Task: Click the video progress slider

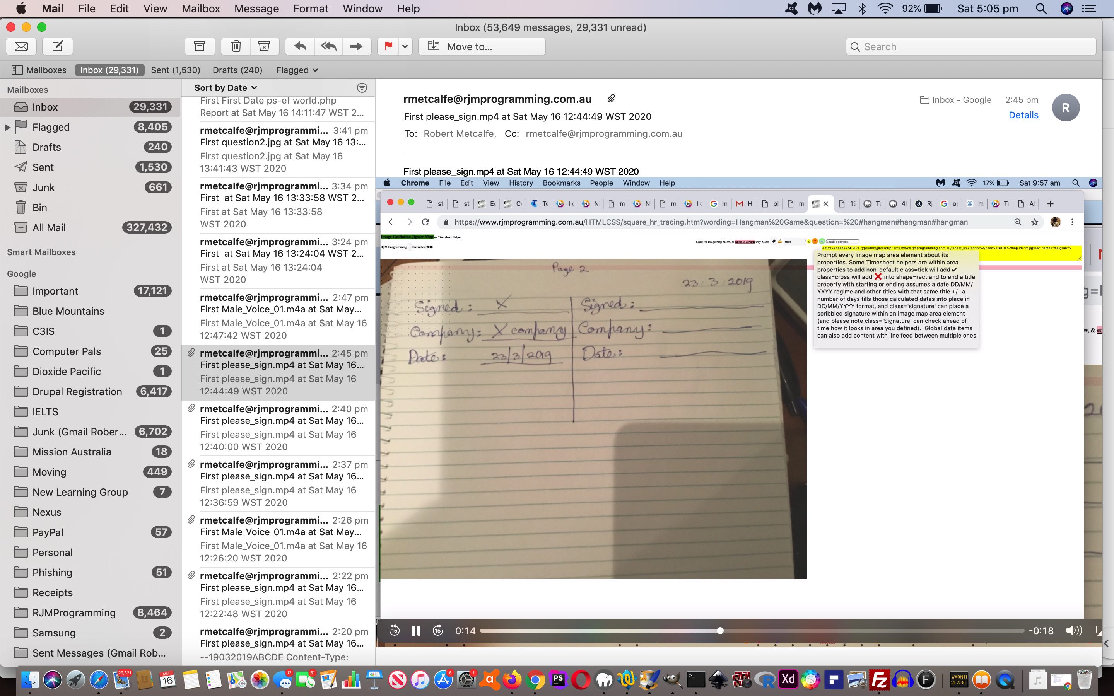Action: click(719, 630)
